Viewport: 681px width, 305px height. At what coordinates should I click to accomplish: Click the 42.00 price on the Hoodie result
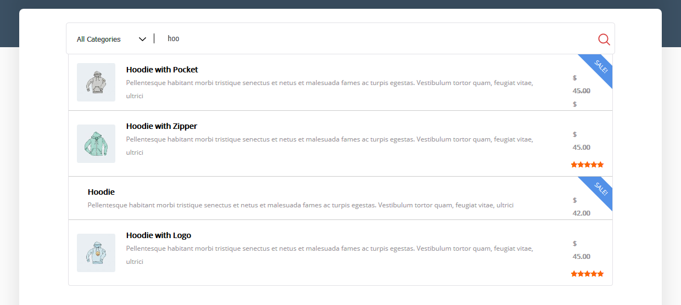click(582, 213)
